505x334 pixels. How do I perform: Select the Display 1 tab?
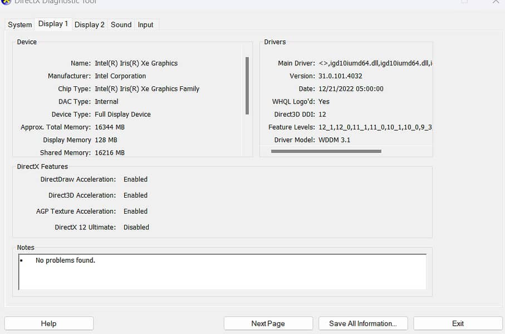[x=53, y=24]
